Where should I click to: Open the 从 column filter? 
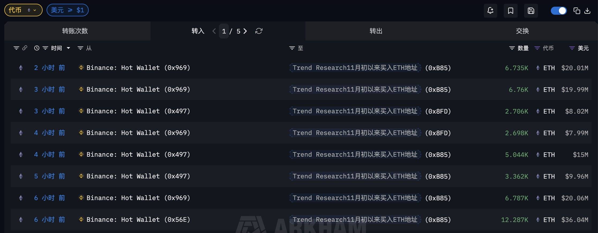tap(80, 48)
